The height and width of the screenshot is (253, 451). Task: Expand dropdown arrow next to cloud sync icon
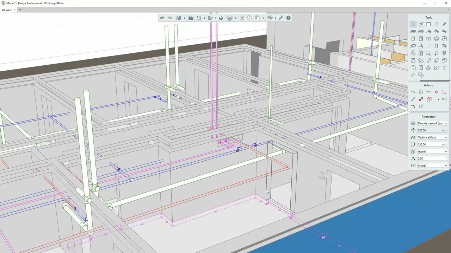(235, 18)
